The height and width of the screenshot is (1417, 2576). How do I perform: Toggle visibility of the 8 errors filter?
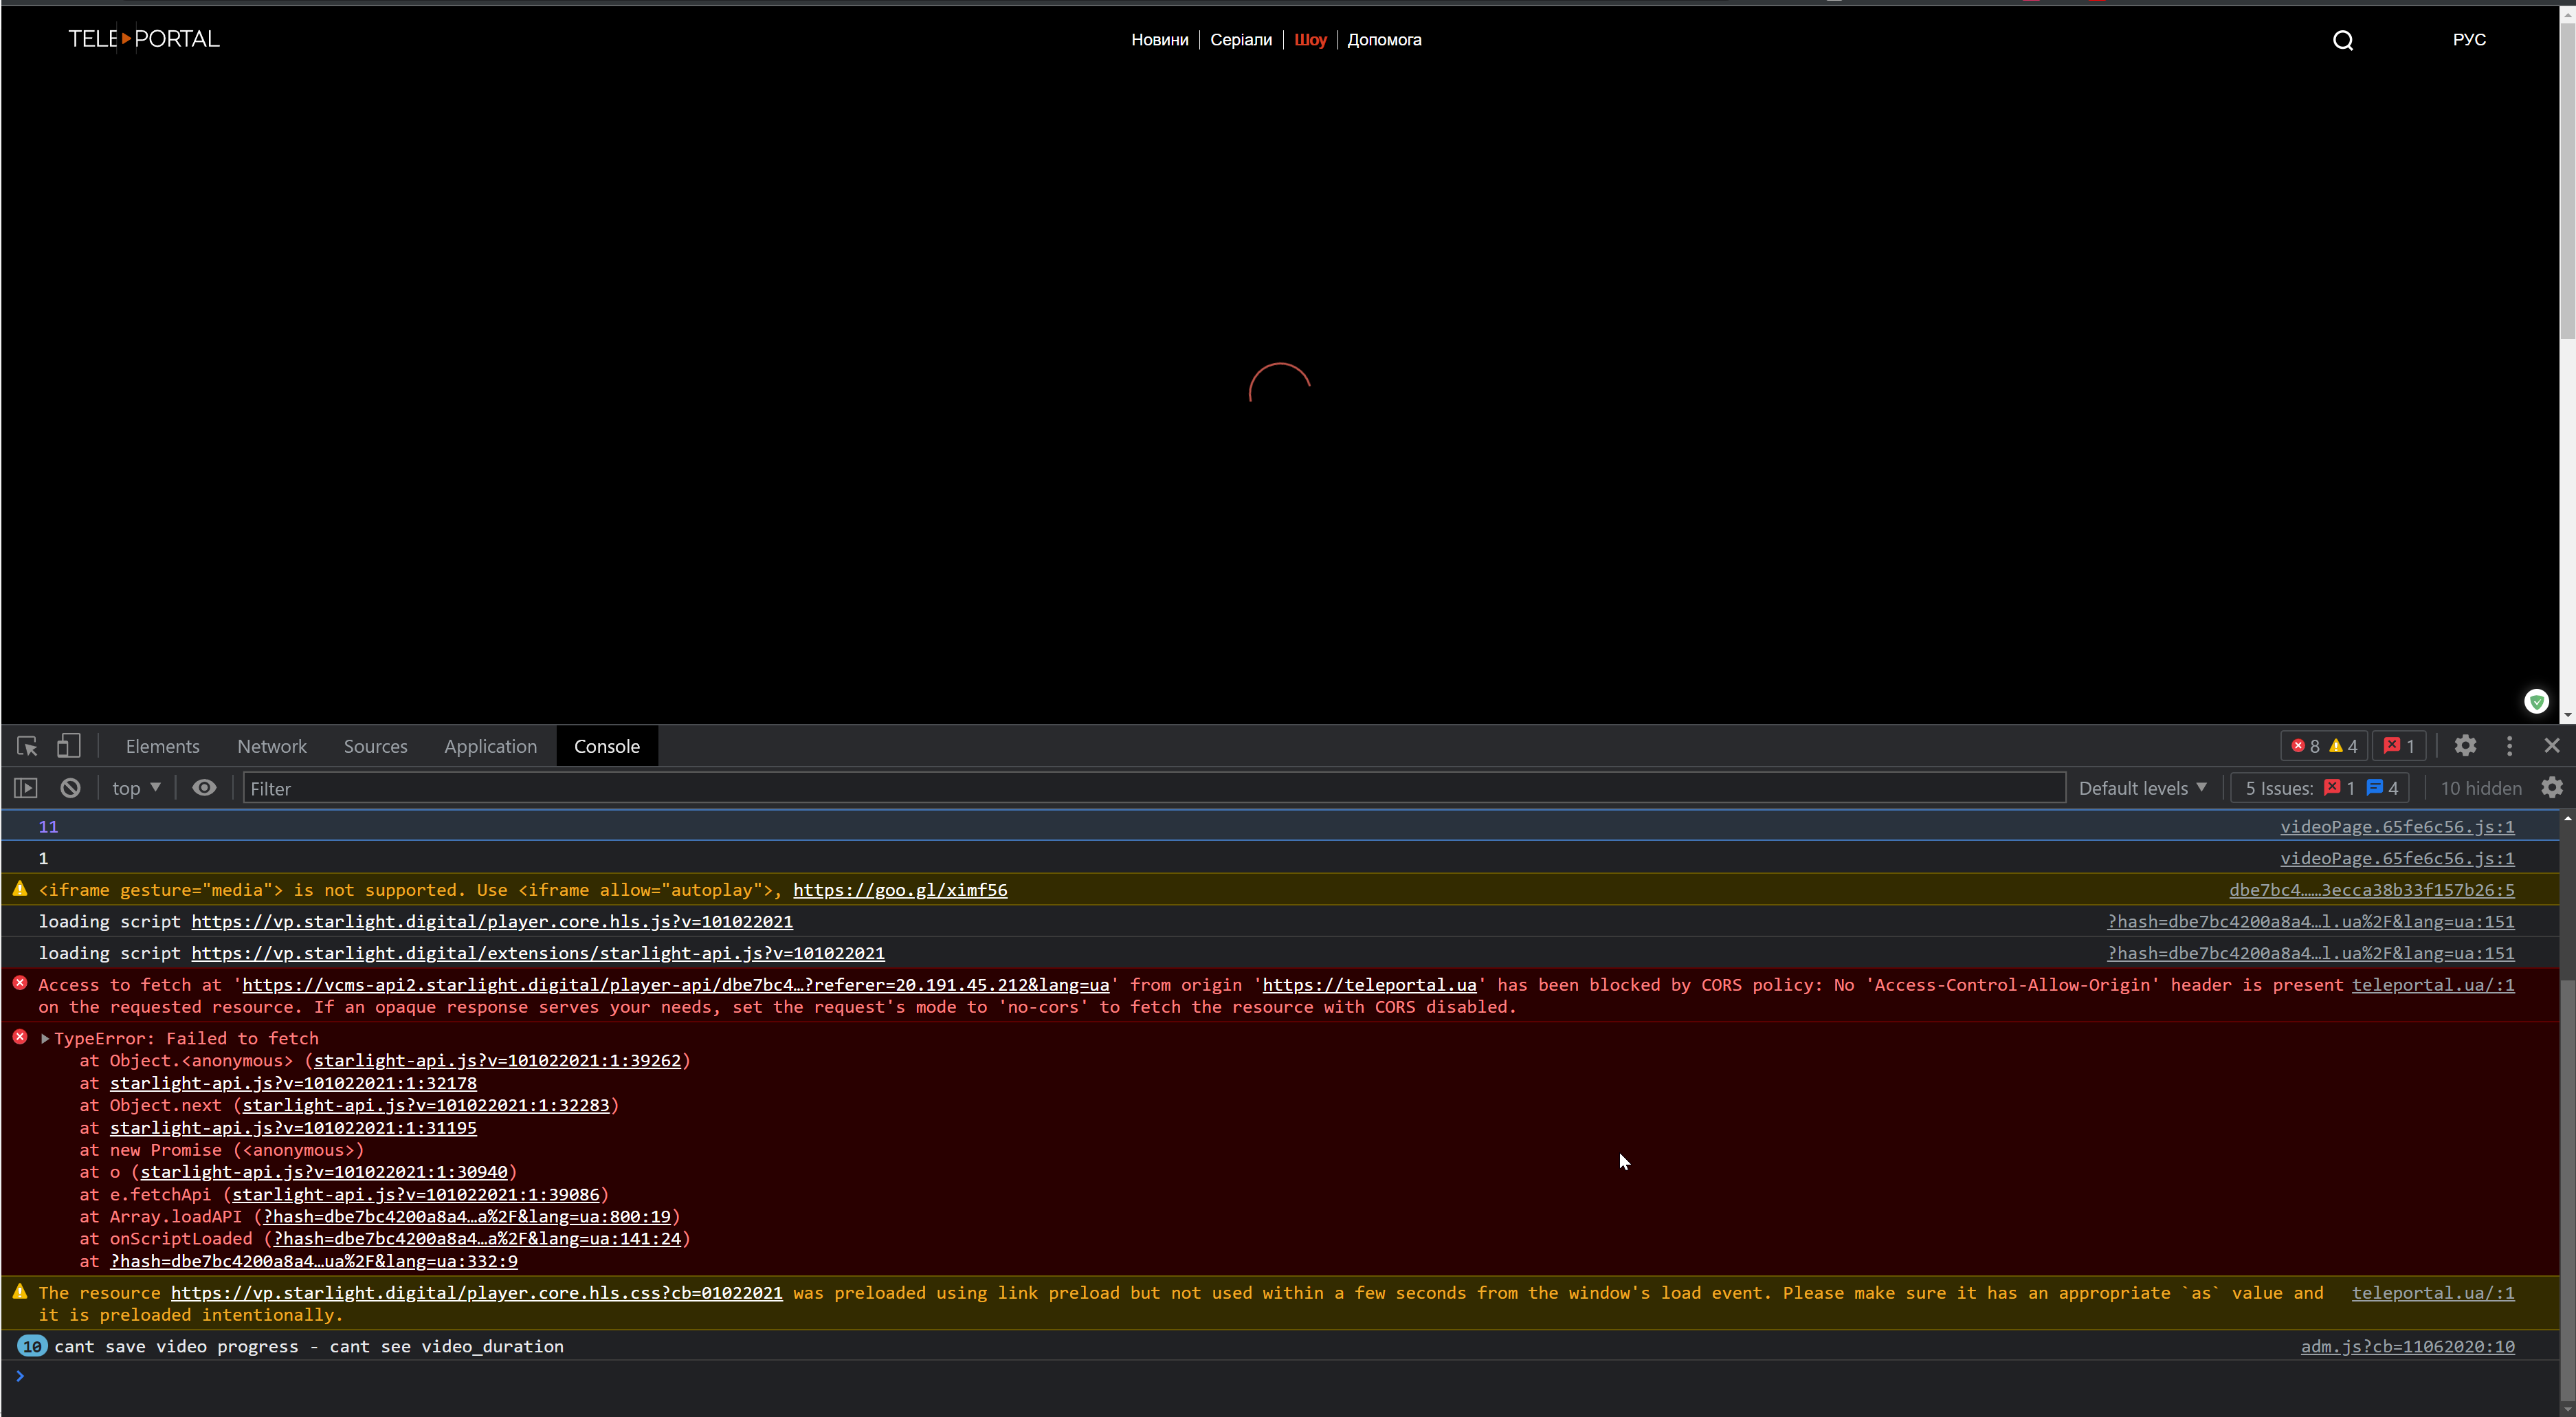2303,745
